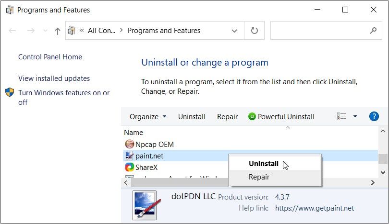The image size is (389, 224).
Task: Click the Repair button in the toolbar
Action: coord(227,116)
